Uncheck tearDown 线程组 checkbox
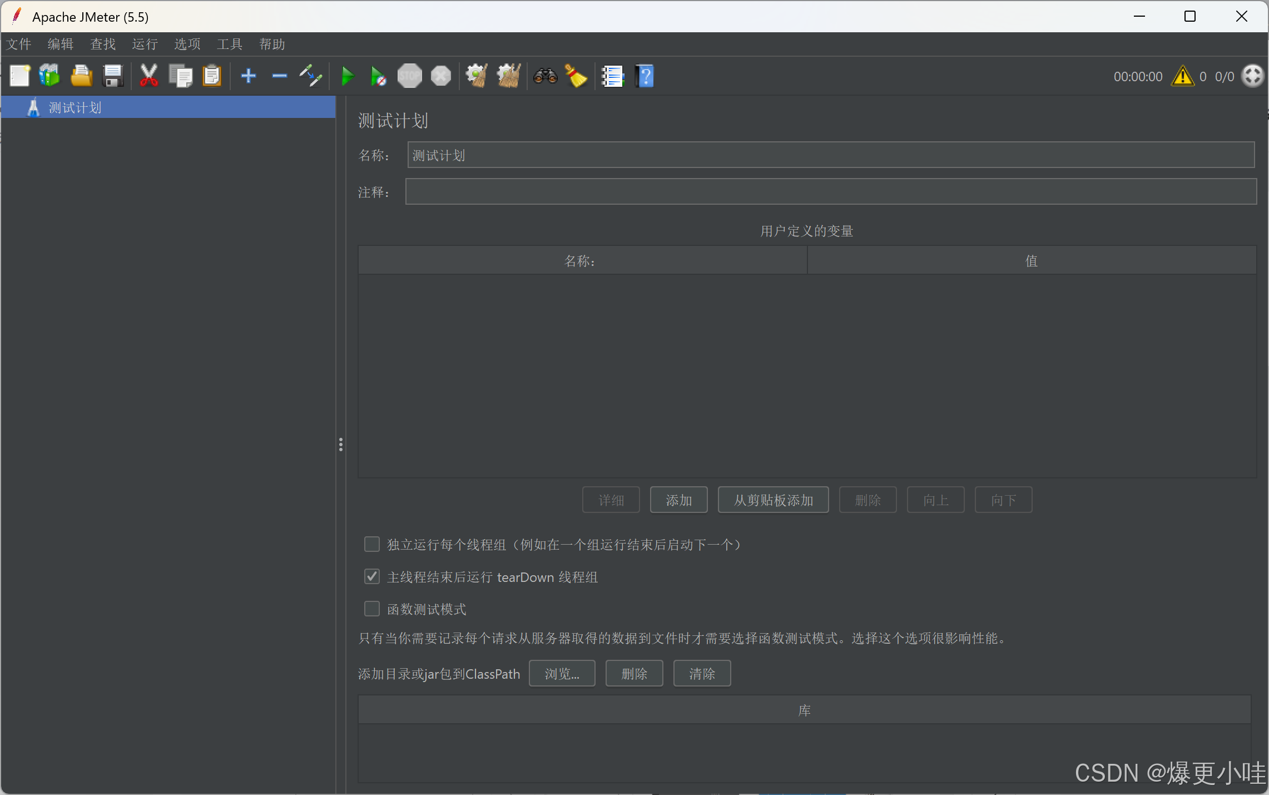 (x=371, y=576)
